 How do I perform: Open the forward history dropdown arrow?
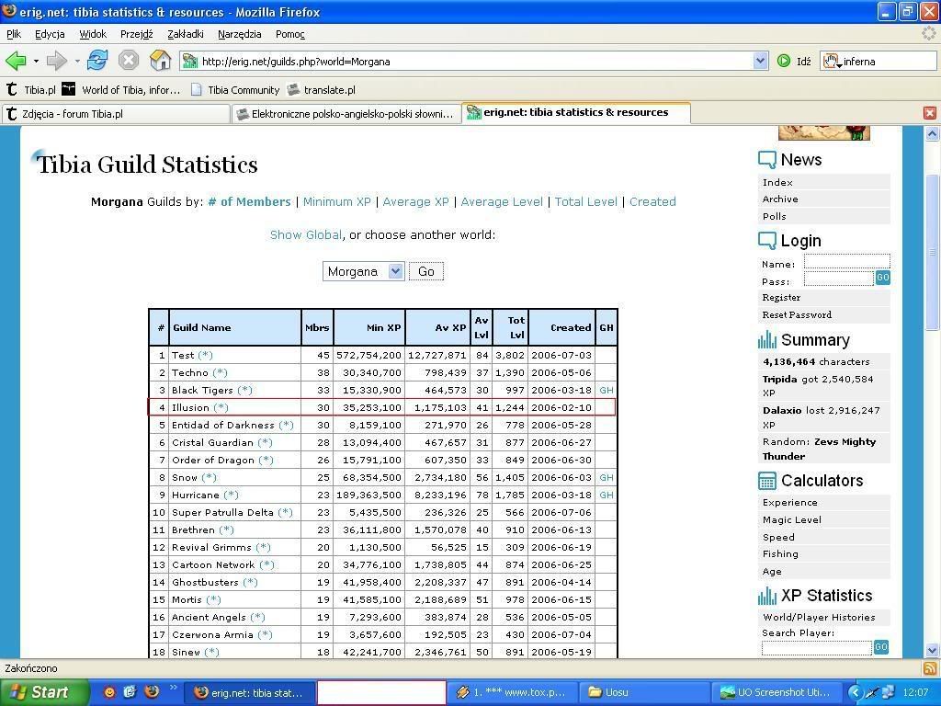coord(77,62)
